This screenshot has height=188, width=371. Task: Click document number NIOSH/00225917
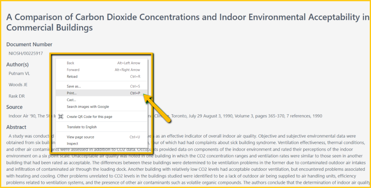pos(25,53)
